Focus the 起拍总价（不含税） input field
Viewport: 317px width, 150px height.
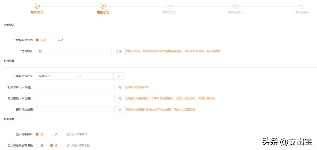point(75,87)
